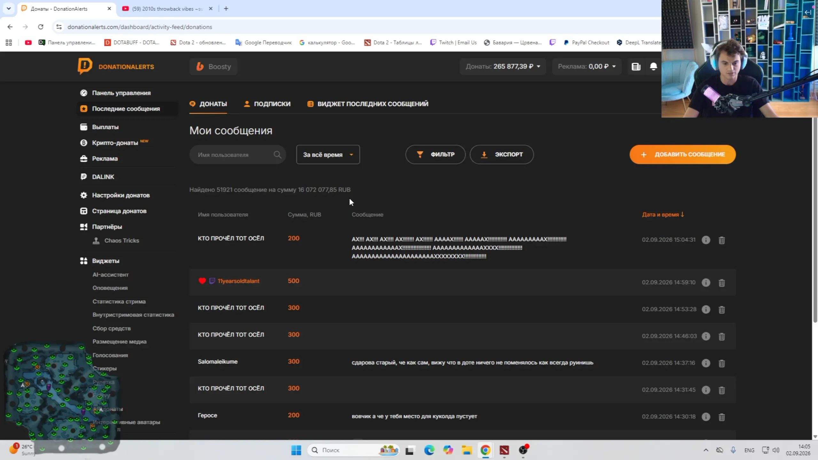818x460 pixels.
Task: Open Dota 2 from the taskbar
Action: pyautogui.click(x=504, y=450)
